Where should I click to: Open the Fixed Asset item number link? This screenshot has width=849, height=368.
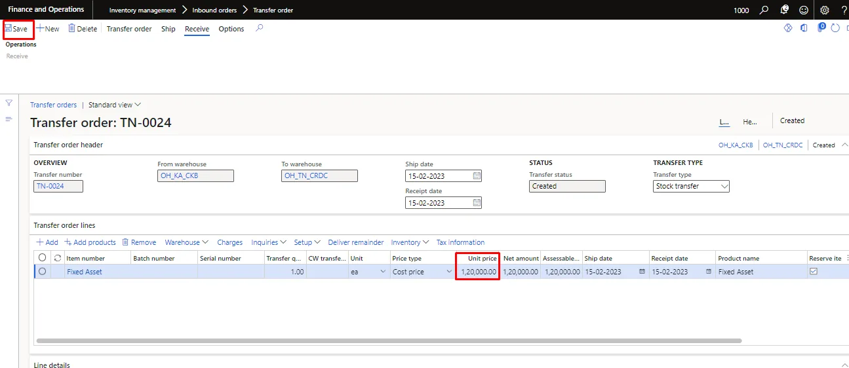(x=84, y=272)
